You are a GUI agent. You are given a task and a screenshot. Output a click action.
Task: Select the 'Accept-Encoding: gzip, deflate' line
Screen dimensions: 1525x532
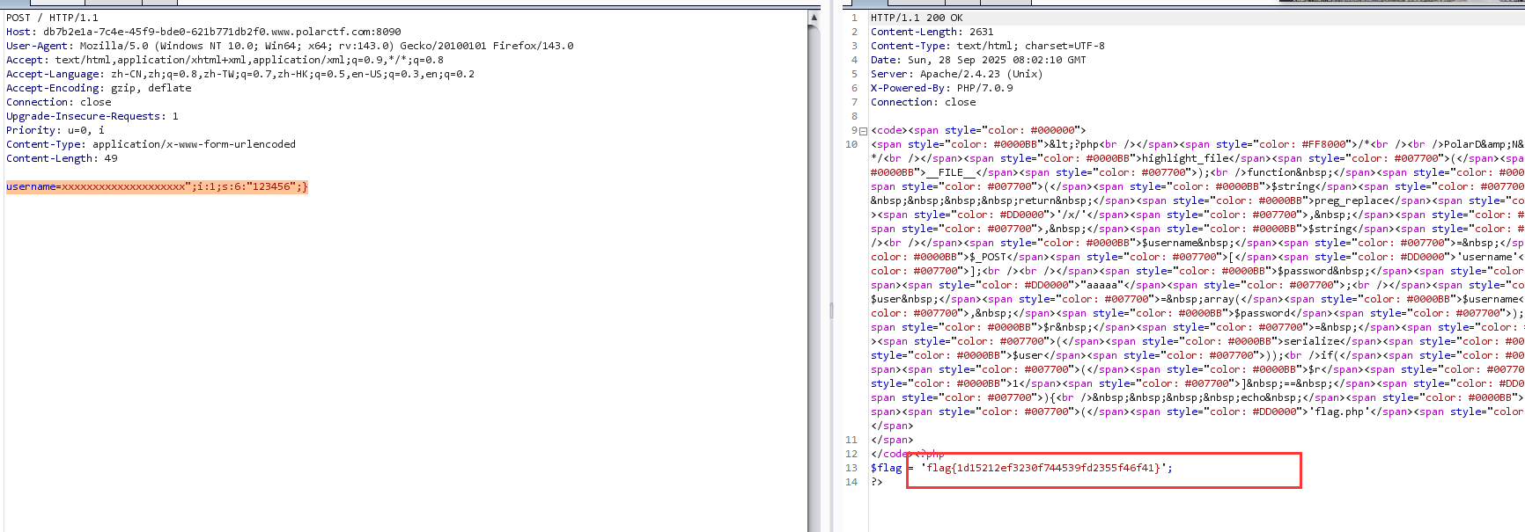[x=99, y=88]
